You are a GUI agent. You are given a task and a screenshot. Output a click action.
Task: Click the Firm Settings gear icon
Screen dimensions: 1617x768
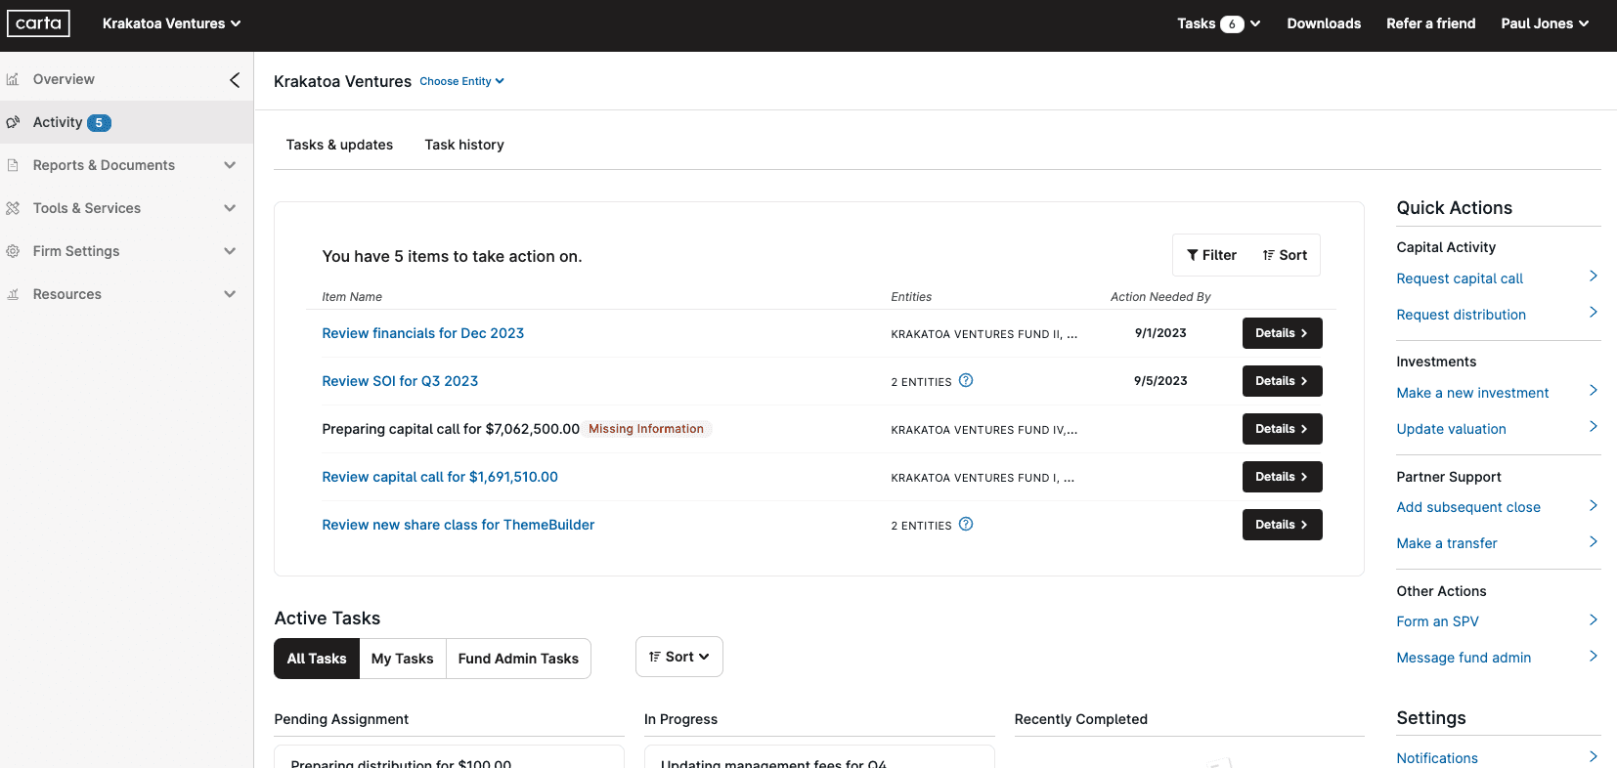click(13, 251)
